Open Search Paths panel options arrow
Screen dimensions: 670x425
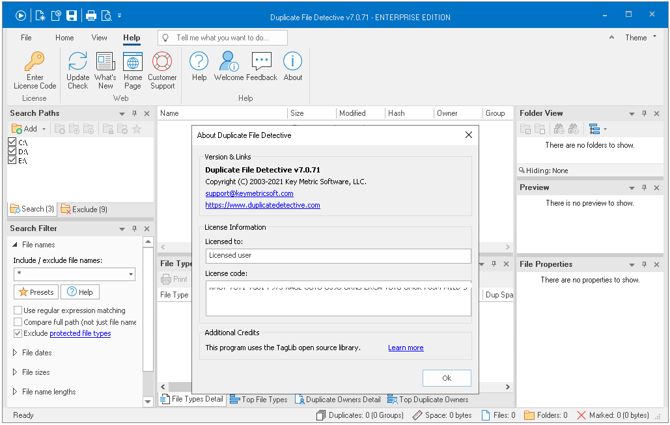point(122,114)
